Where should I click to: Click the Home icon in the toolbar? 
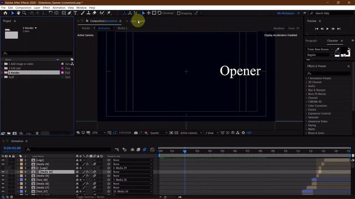(x=6, y=13)
